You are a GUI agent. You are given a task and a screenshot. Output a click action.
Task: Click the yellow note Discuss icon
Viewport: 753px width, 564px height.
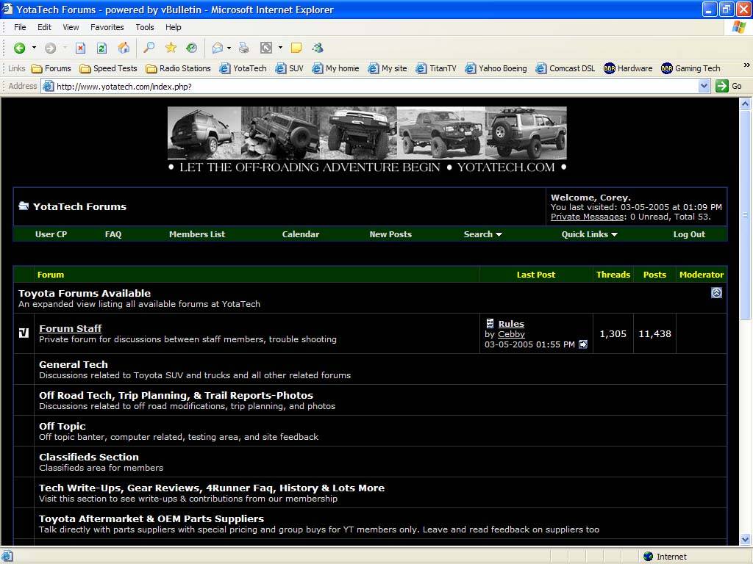coord(296,48)
